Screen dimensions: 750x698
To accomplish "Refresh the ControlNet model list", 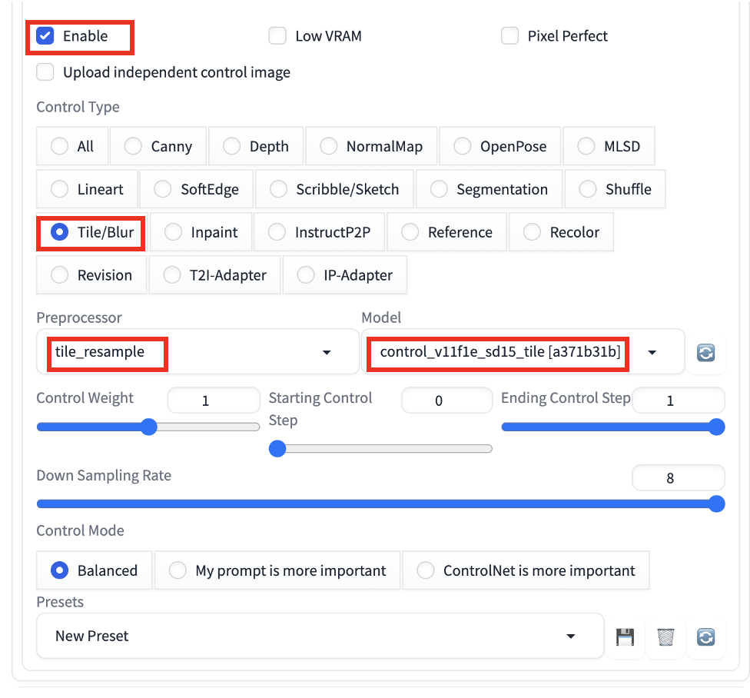I will pyautogui.click(x=705, y=353).
